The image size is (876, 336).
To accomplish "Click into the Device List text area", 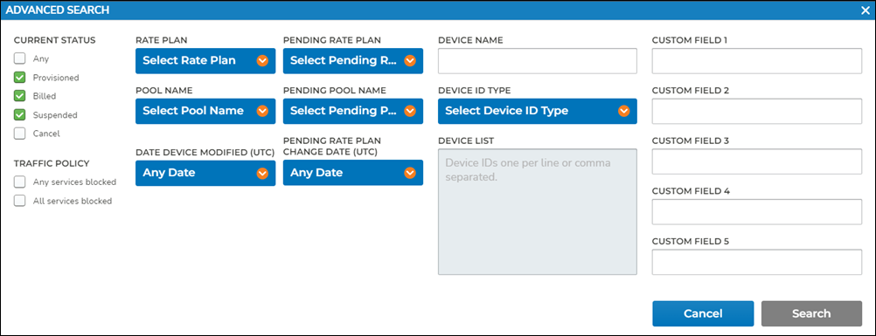I will point(538,212).
